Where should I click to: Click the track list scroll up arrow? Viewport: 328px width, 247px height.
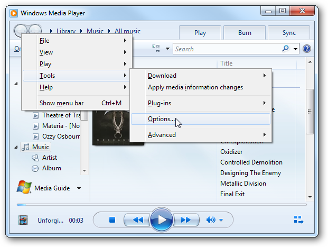coord(310,62)
